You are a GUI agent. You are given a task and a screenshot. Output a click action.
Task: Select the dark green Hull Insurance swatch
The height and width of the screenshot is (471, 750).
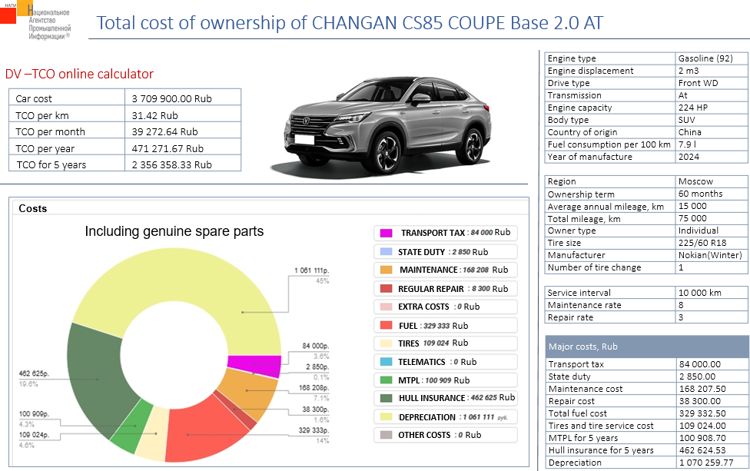(x=386, y=398)
